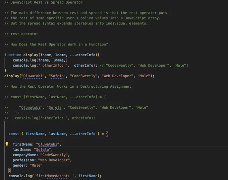
Task: Click the 'companyName' property key
Action: coord(24,155)
